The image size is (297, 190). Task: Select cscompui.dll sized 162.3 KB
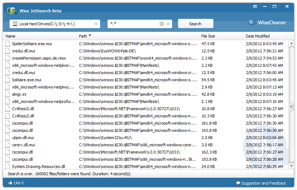pyautogui.click(x=146, y=152)
